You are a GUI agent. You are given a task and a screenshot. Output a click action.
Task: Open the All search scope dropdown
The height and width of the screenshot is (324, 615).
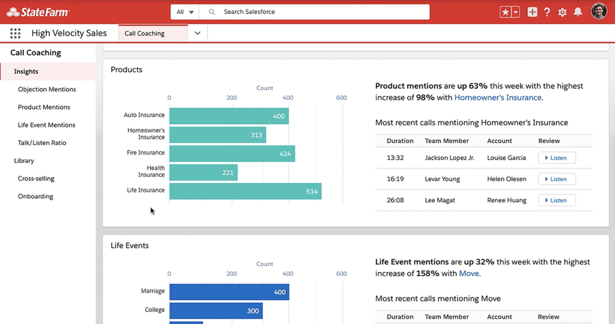[x=184, y=12]
